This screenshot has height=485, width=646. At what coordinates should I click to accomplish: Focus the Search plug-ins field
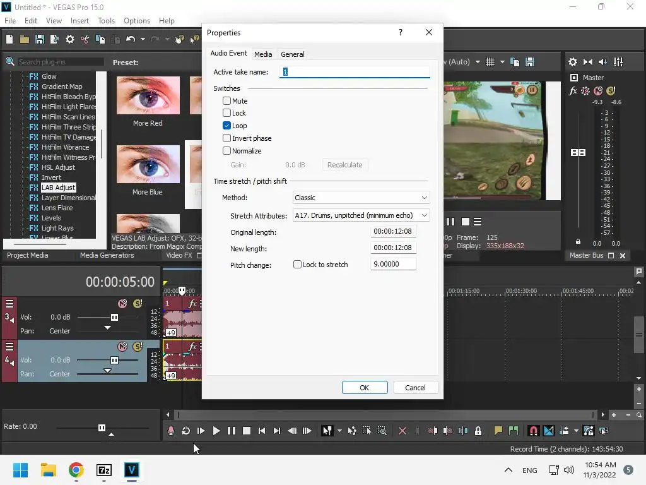coord(60,61)
